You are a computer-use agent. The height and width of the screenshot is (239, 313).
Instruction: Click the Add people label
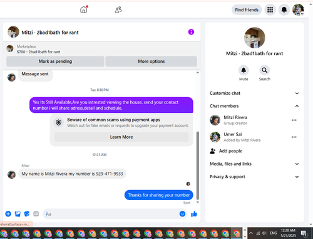[x=230, y=151]
